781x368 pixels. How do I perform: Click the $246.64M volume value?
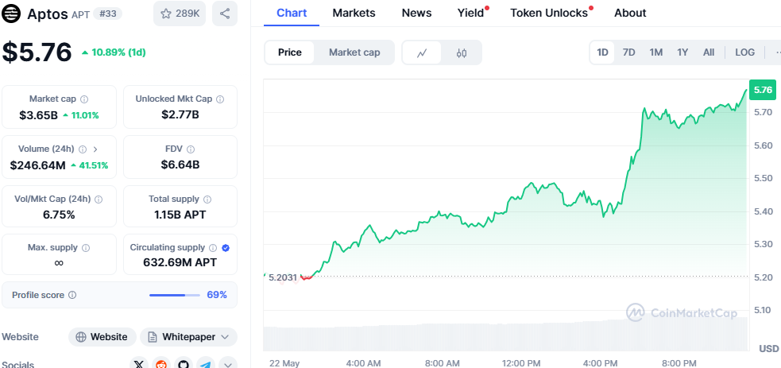(38, 165)
